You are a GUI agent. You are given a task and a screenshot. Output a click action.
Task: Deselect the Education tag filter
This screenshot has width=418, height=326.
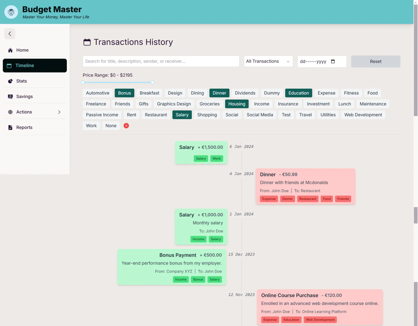(x=299, y=93)
